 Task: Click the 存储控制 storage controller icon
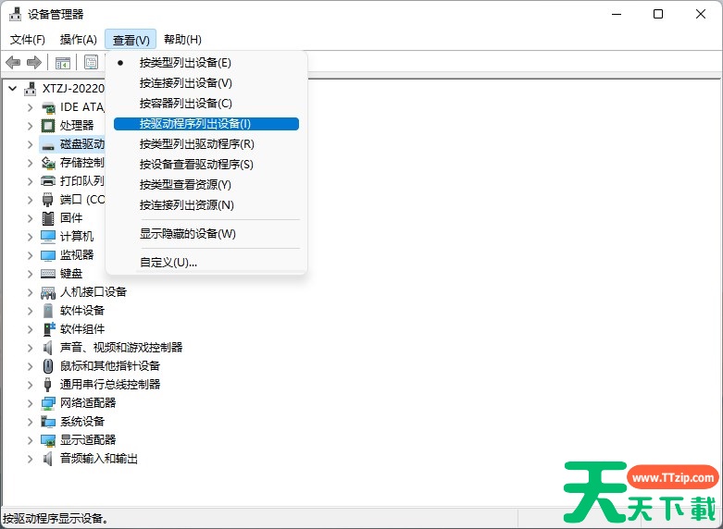click(48, 163)
